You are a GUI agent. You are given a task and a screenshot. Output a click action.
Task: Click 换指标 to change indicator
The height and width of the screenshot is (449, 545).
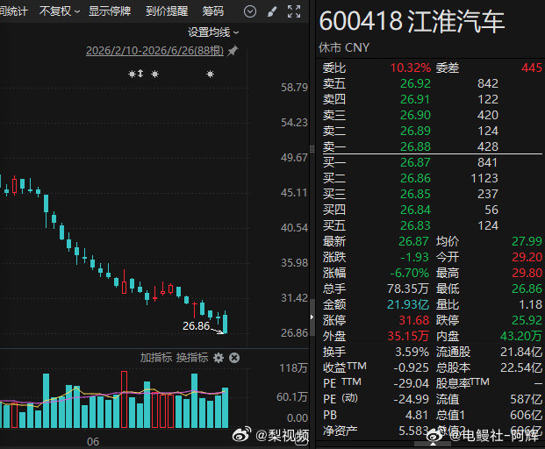tap(192, 358)
